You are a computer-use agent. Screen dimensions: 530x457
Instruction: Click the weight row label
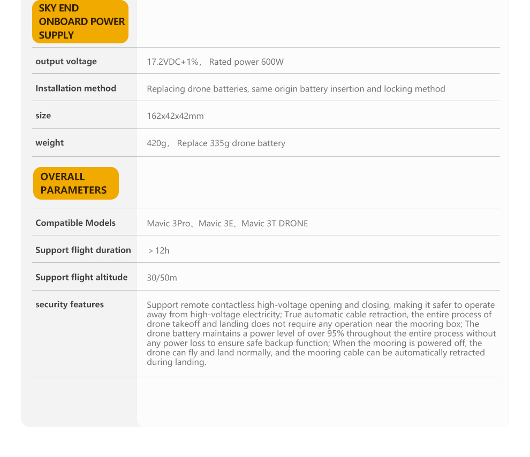49,143
